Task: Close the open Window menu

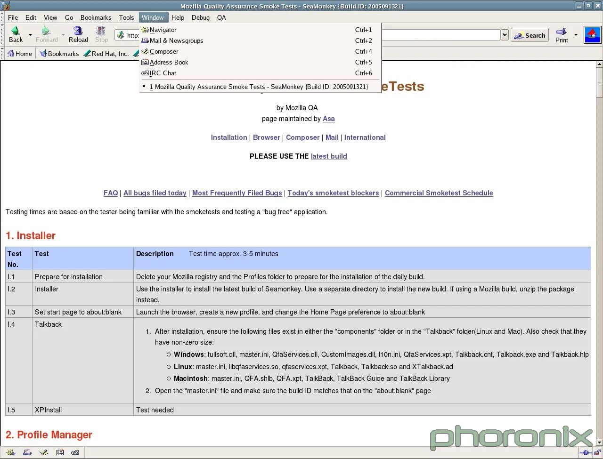Action: pos(153,17)
